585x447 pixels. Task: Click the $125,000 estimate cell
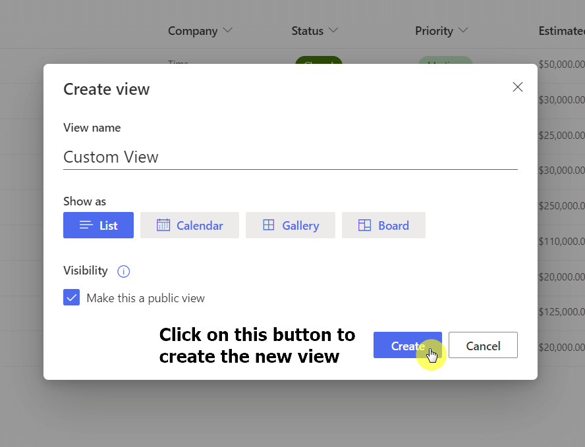(561, 311)
